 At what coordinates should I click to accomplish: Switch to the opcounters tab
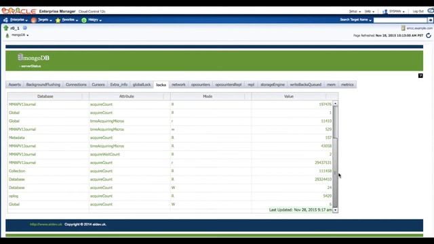pos(201,85)
